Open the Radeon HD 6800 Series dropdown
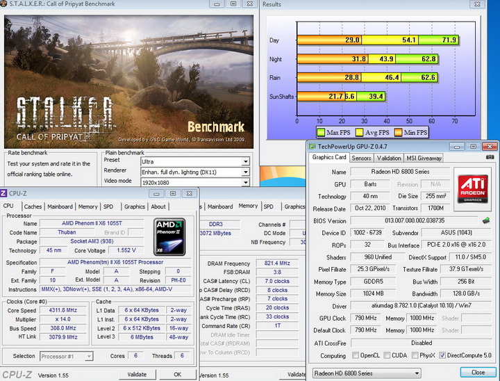This screenshot has height=381, width=500. tap(367, 373)
